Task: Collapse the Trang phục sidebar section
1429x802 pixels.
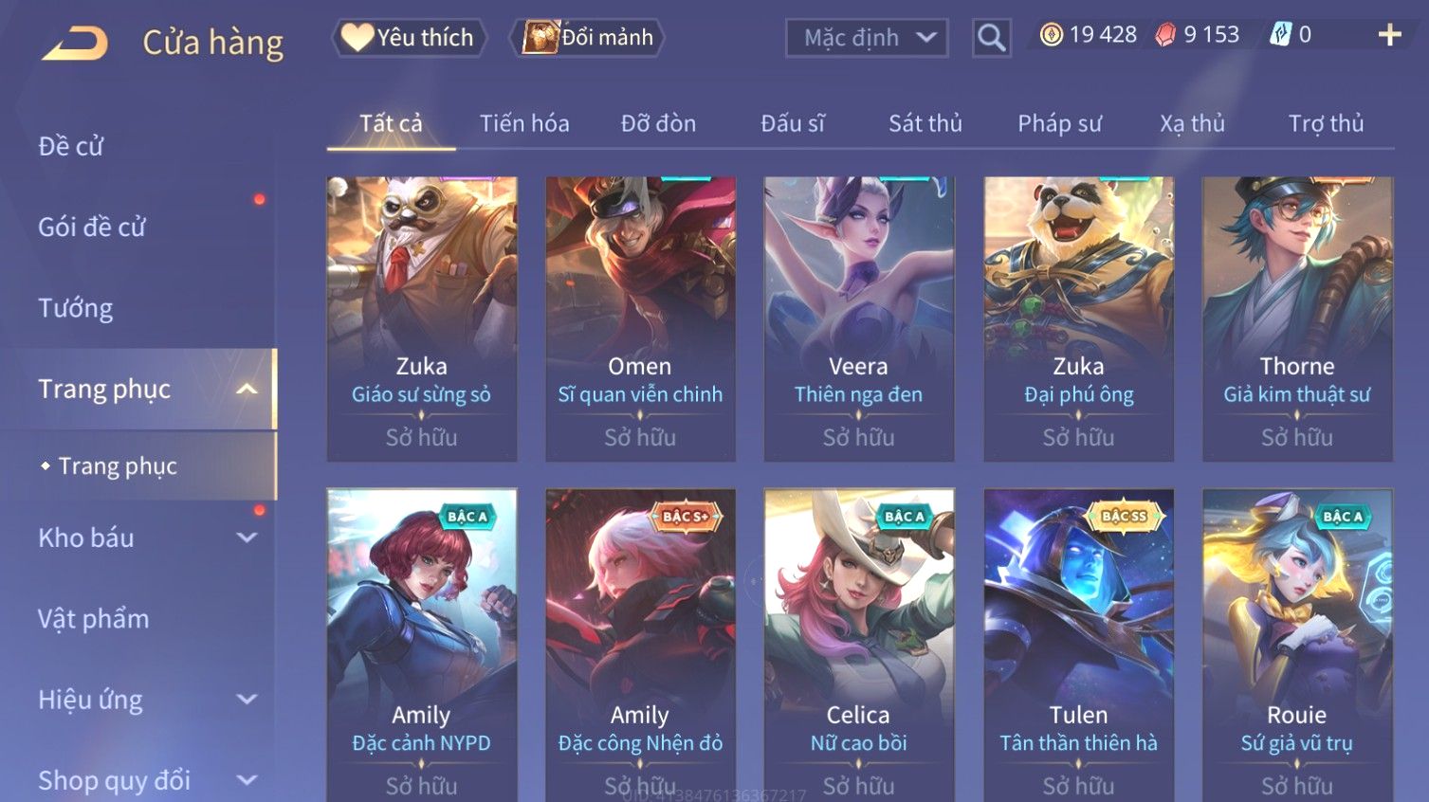Action: coord(247,389)
